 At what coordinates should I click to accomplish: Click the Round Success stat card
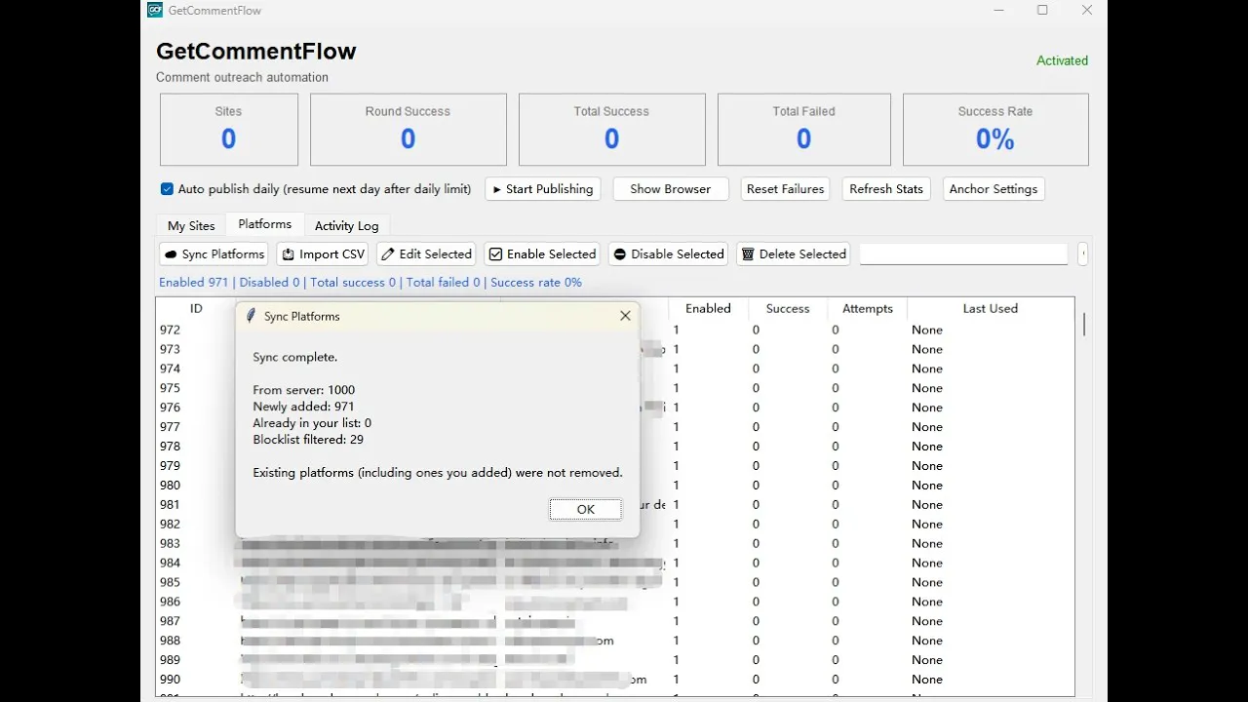[x=409, y=130]
